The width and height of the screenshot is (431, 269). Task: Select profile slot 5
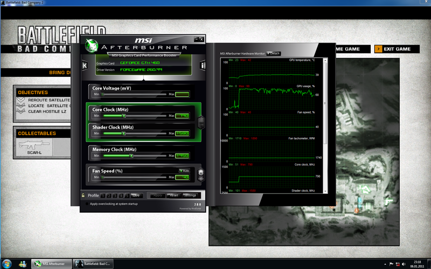pos(127,195)
